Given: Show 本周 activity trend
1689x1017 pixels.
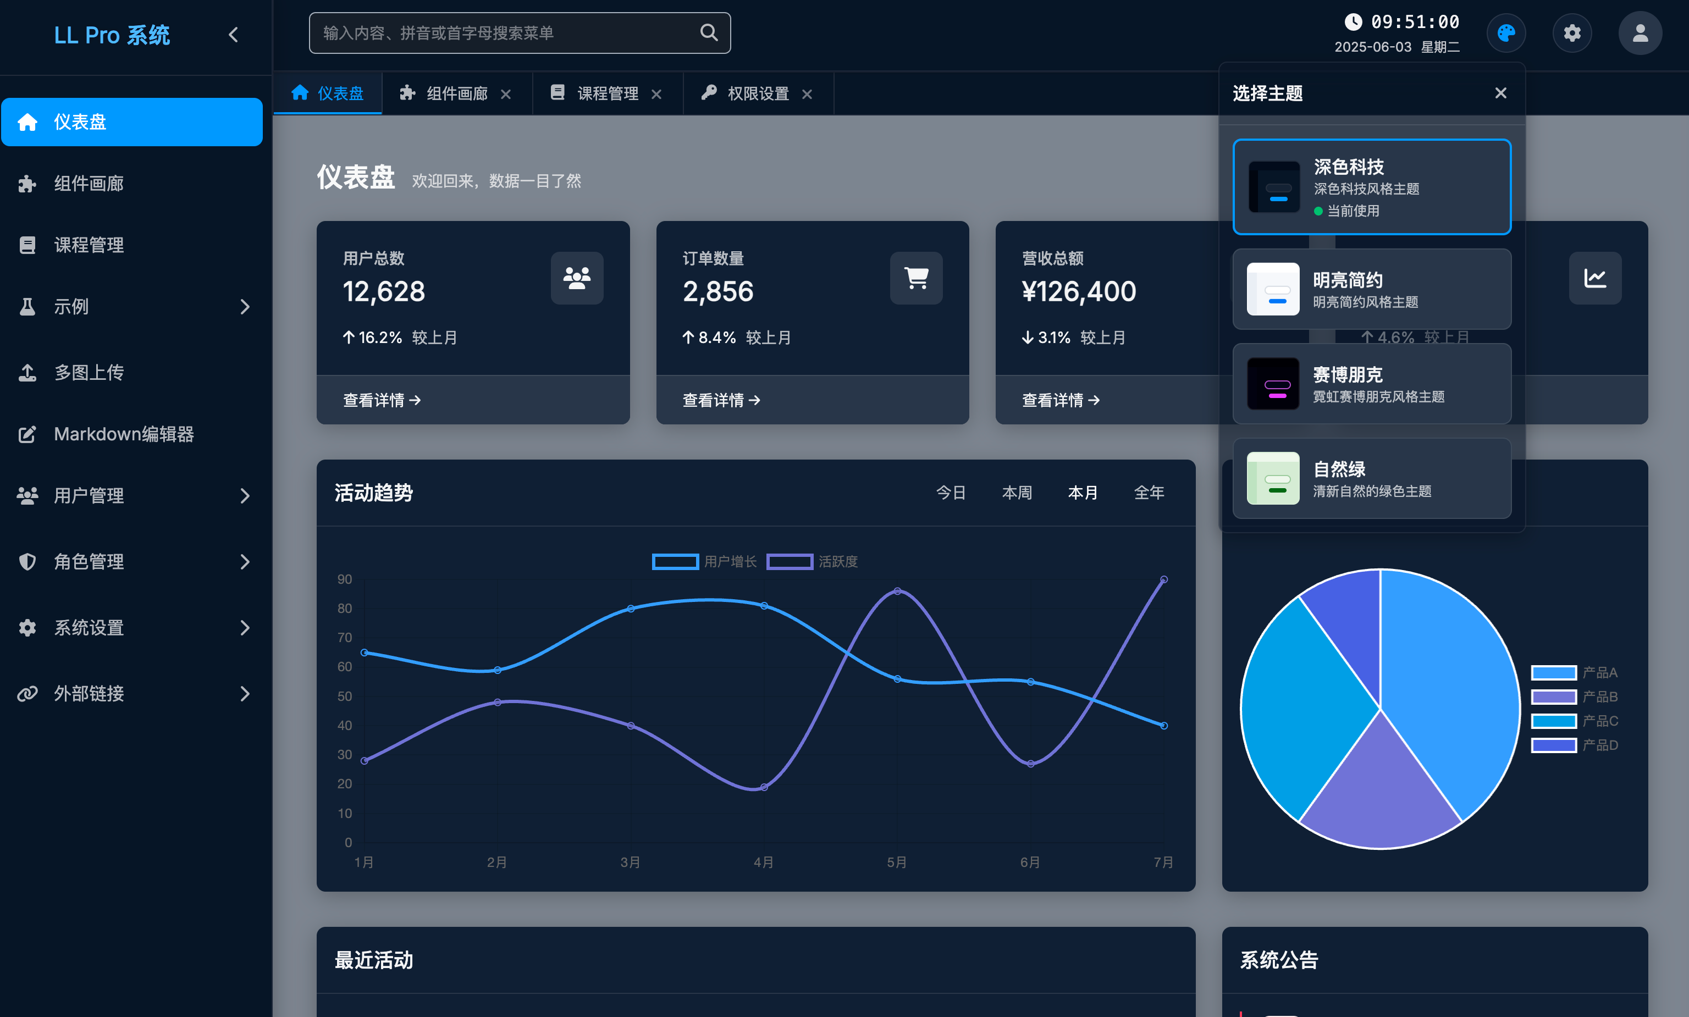Looking at the screenshot, I should [x=1017, y=493].
